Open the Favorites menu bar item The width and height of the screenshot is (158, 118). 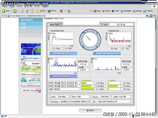(x=28, y=6)
